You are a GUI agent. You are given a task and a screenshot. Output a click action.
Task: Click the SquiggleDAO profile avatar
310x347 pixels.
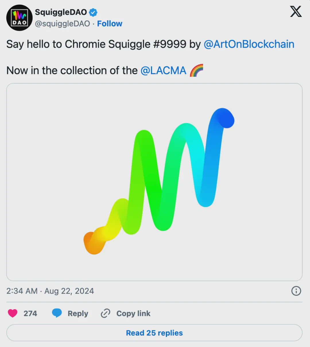tap(19, 18)
